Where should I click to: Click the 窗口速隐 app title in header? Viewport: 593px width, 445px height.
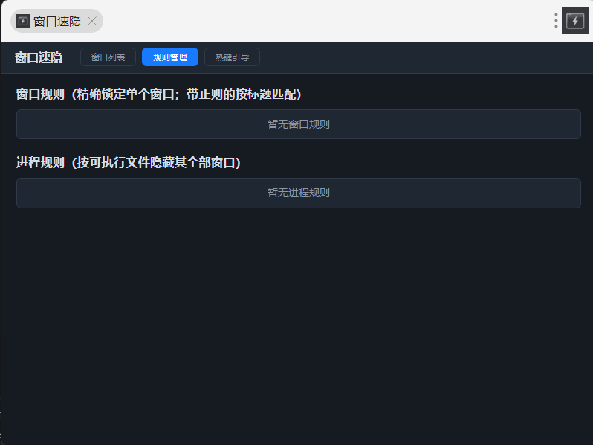39,57
